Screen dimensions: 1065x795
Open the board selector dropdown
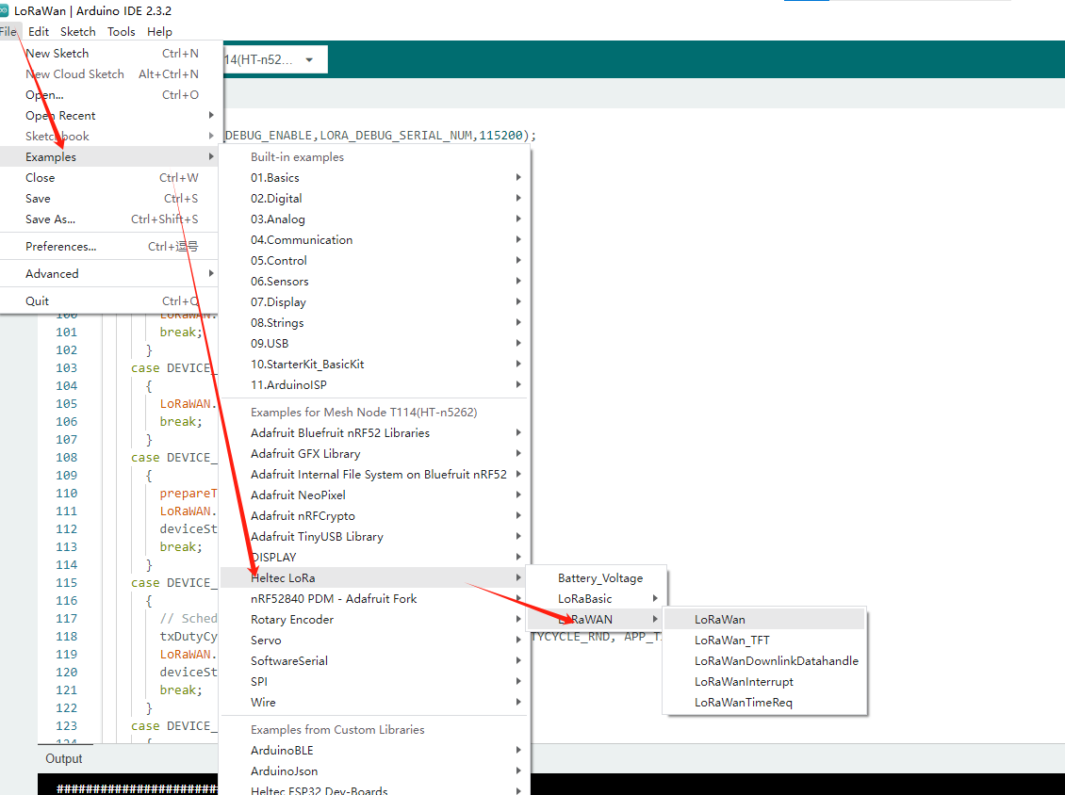pos(275,59)
